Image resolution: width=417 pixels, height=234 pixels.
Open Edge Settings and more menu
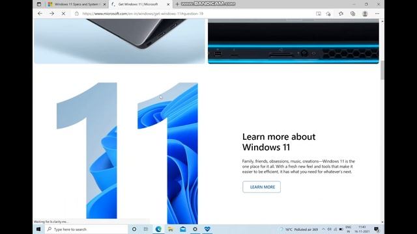377,14
